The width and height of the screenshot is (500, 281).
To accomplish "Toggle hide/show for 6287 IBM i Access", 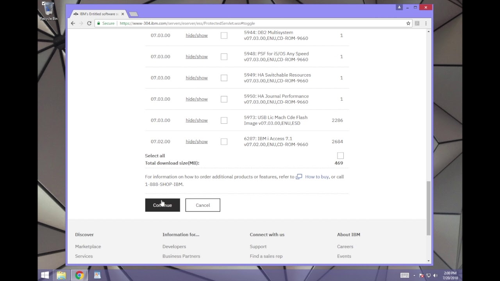I will click(x=196, y=142).
